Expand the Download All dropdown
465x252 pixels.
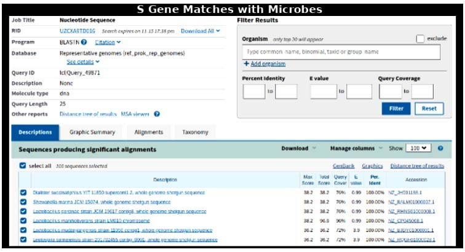[201, 31]
